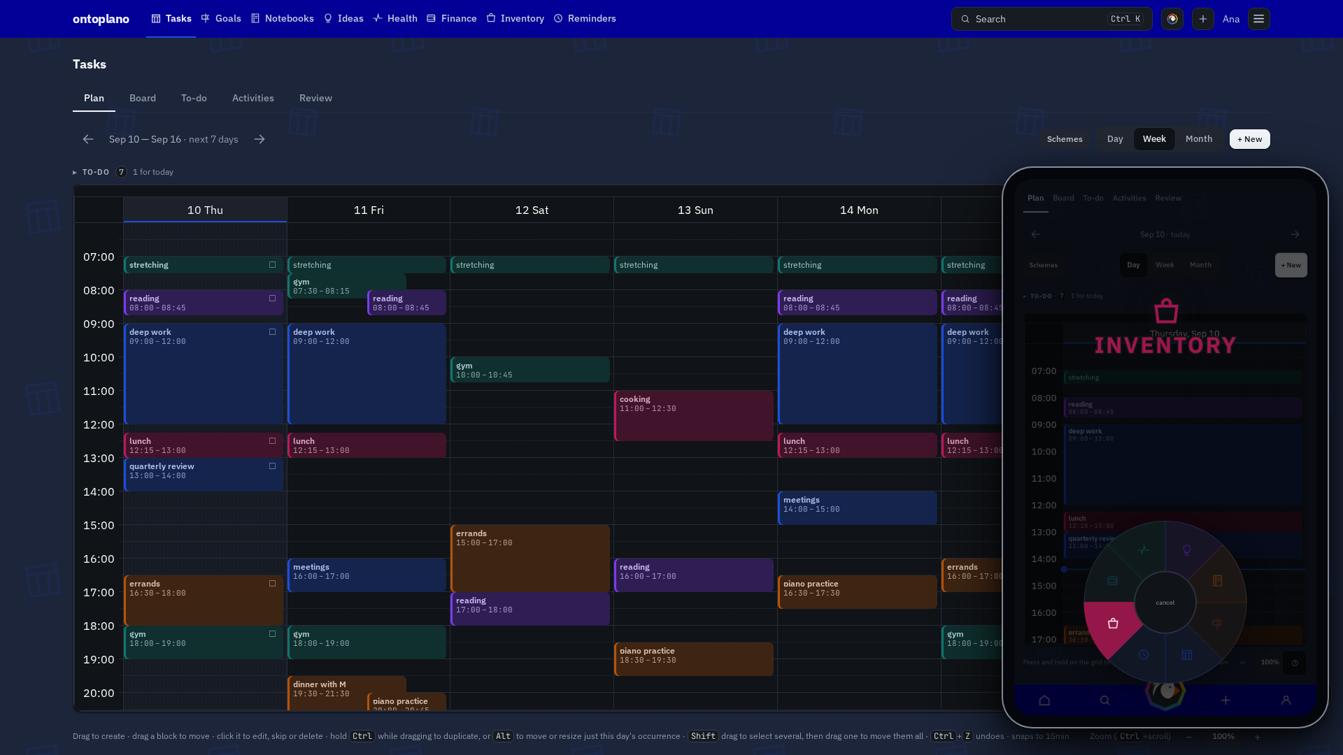Check off Thursday's gym 18:00 task
This screenshot has width=1343, height=755.
pyautogui.click(x=273, y=634)
